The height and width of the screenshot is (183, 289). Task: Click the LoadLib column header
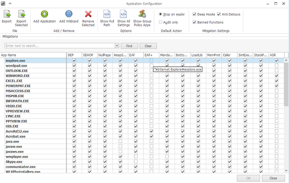[x=198, y=55]
